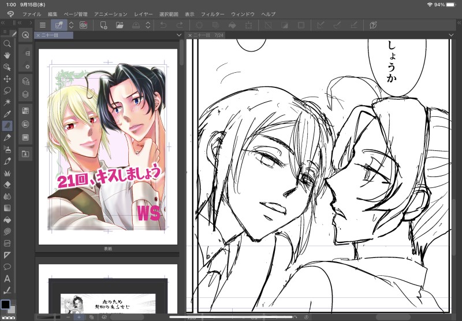Collapse the left palette dock double arrows

pyautogui.click(x=3, y=23)
